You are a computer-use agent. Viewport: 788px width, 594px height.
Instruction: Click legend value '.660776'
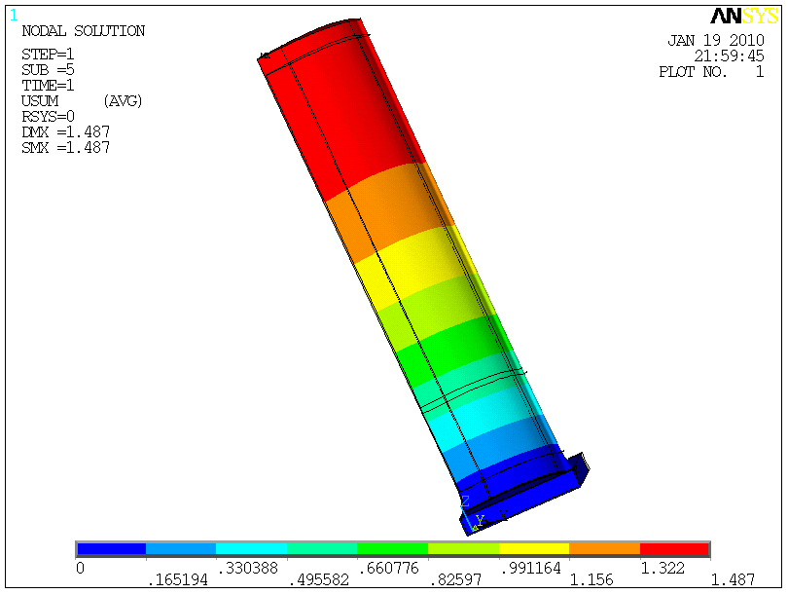[388, 568]
